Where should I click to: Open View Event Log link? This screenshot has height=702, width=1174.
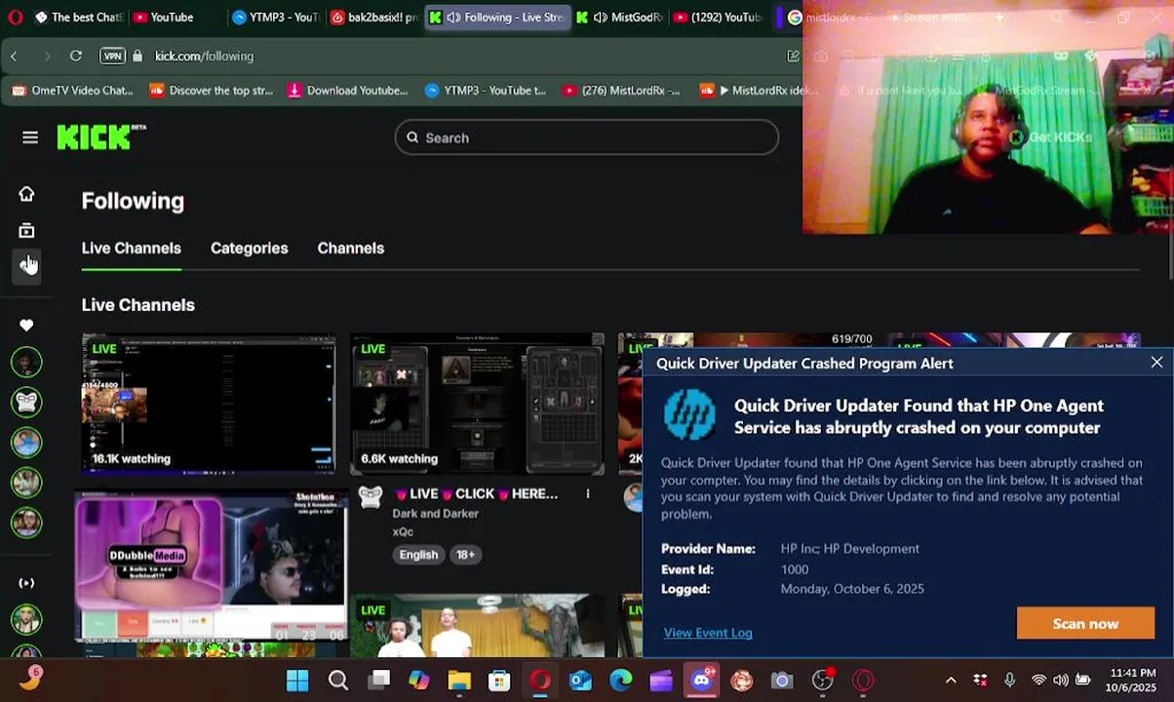[708, 633]
